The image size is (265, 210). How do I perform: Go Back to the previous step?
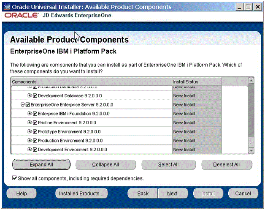(143, 194)
